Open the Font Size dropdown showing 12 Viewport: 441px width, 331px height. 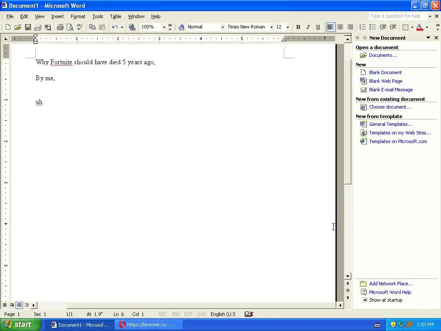[288, 27]
